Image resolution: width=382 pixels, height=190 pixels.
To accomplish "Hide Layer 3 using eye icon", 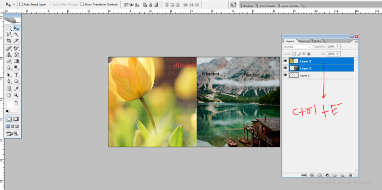I will [286, 61].
